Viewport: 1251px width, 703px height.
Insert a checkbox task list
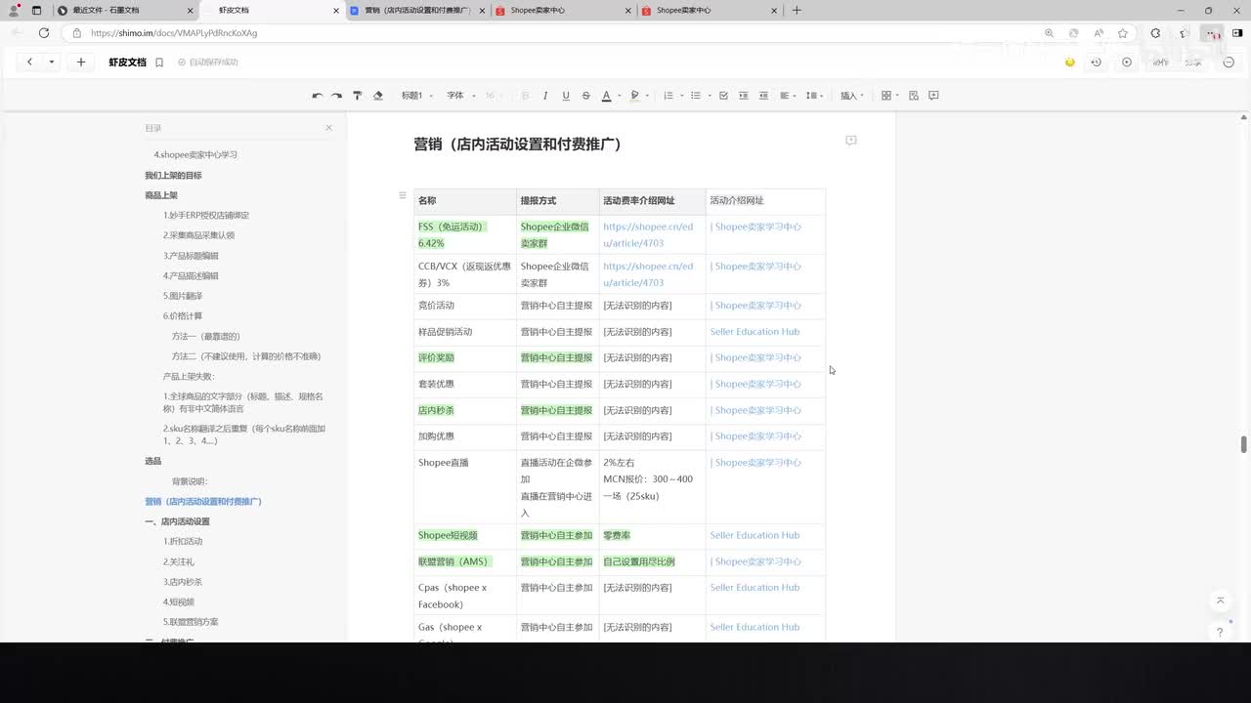tap(723, 96)
